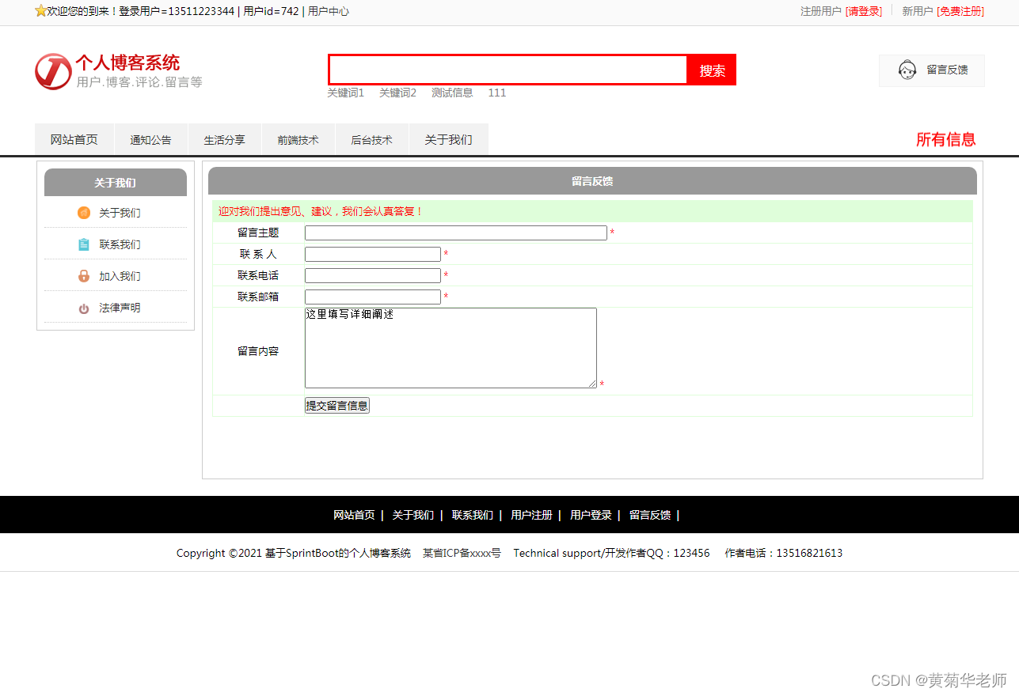This screenshot has height=696, width=1019.
Task: Click the copyright text with 基于SprintBoot的个人博客系统
Action: tap(294, 553)
